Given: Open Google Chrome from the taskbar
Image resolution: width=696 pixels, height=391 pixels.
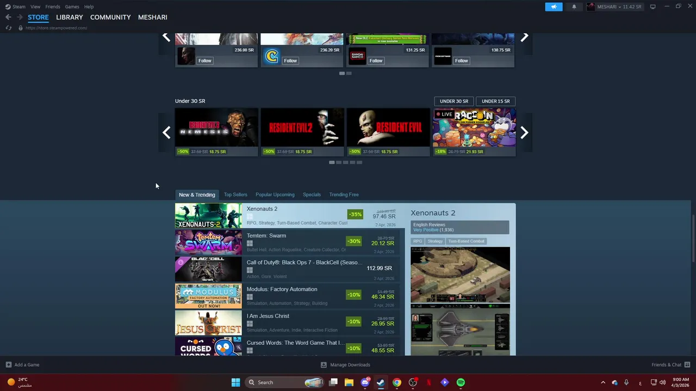Looking at the screenshot, I should coord(397,382).
